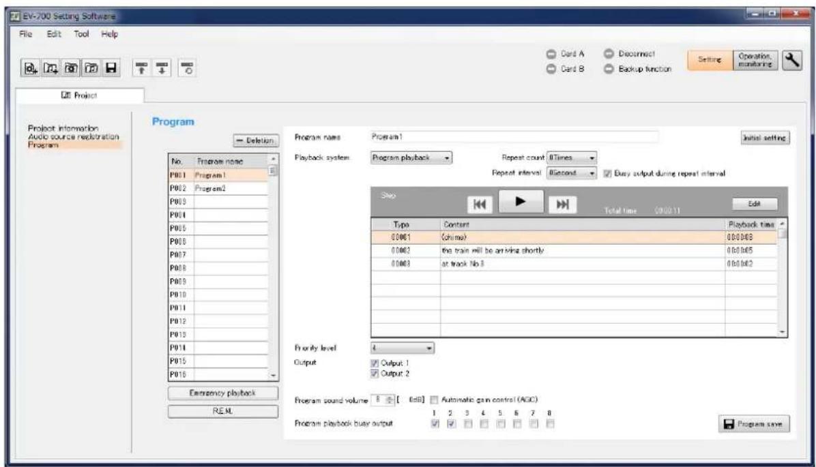Screen dimensions: 816x467
Task: Toggle Busy output during repeat interval
Action: [x=607, y=174]
